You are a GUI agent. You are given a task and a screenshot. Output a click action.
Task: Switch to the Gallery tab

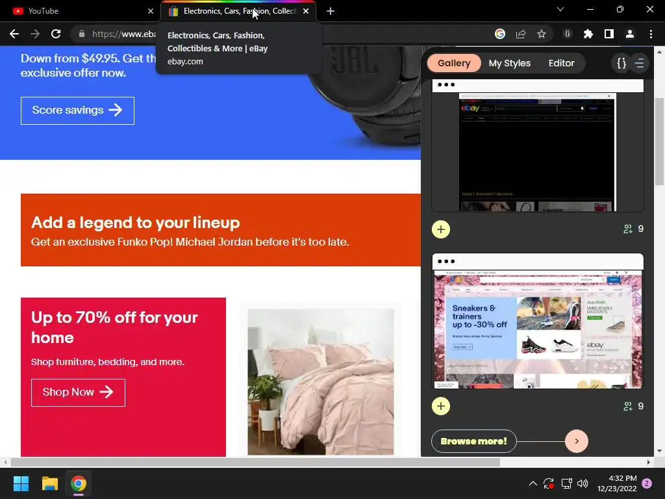(x=454, y=63)
